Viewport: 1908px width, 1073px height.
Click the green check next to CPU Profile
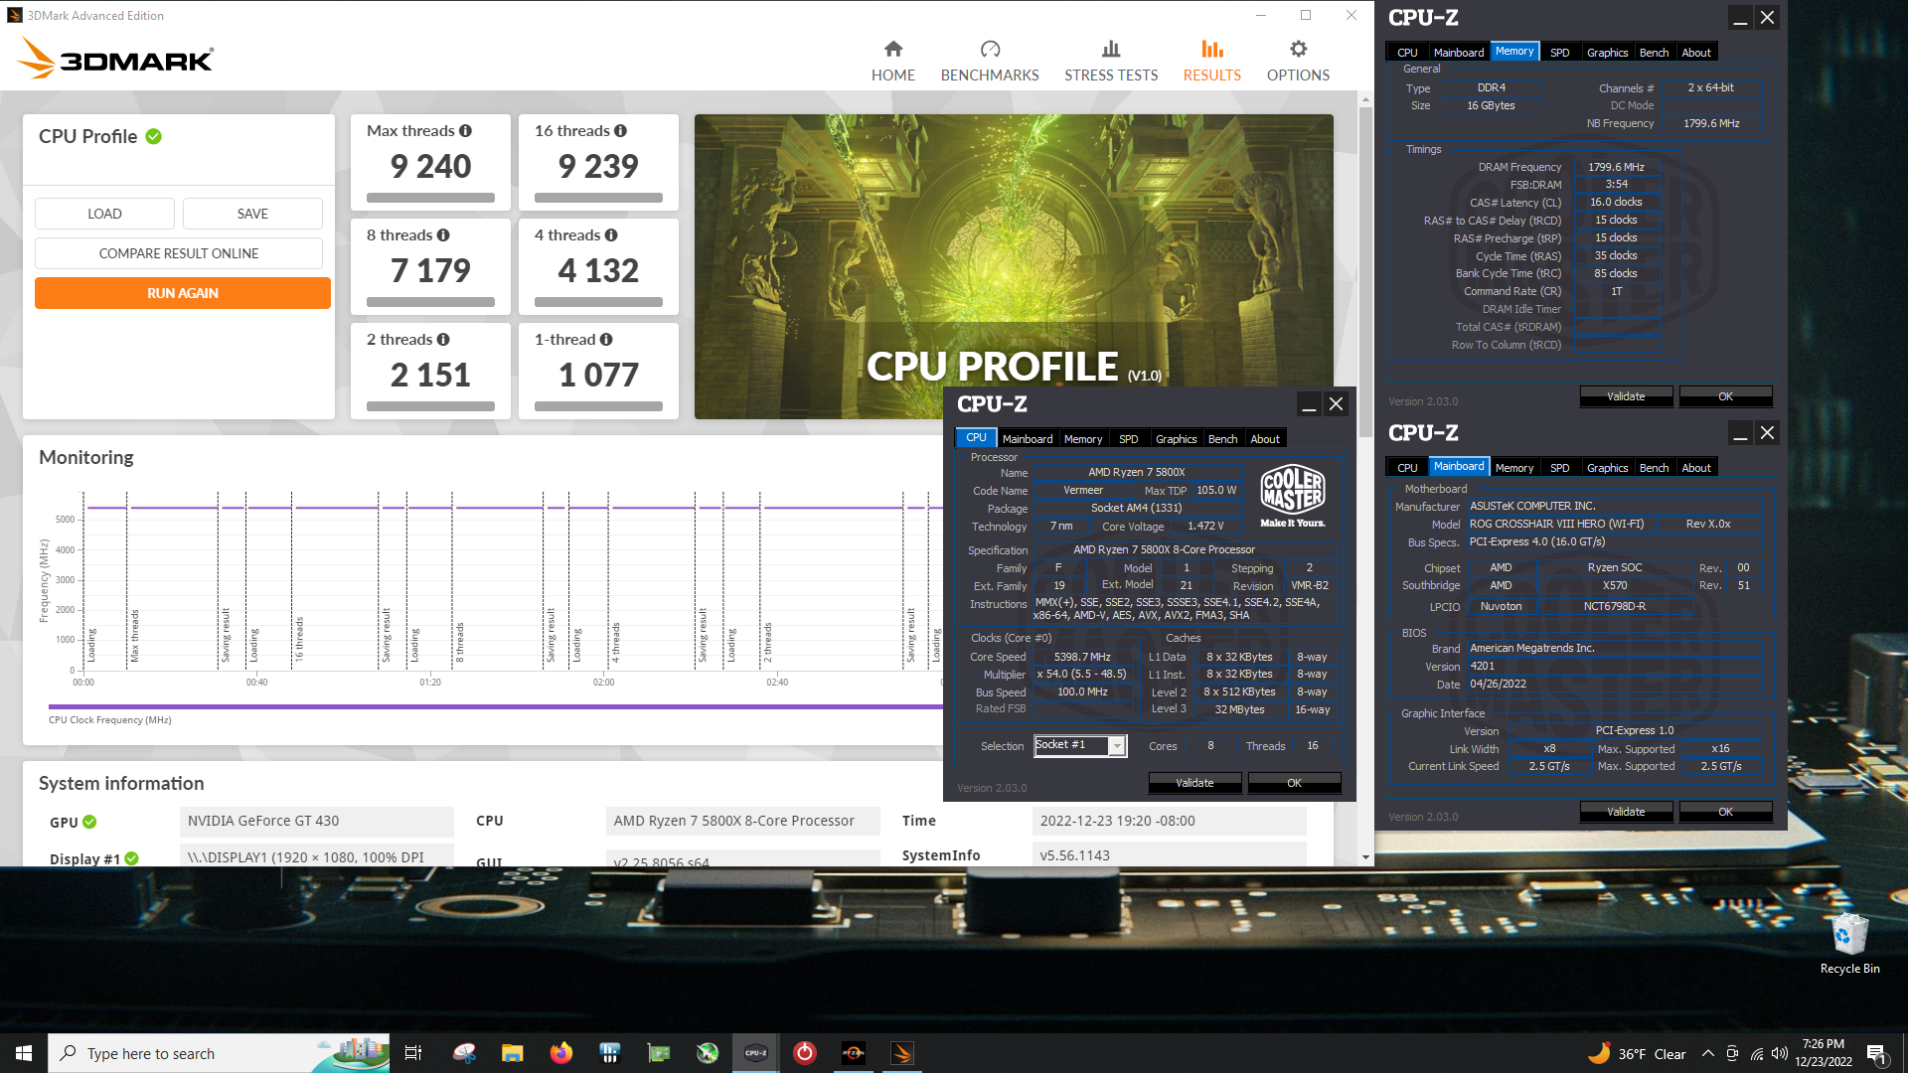point(154,136)
